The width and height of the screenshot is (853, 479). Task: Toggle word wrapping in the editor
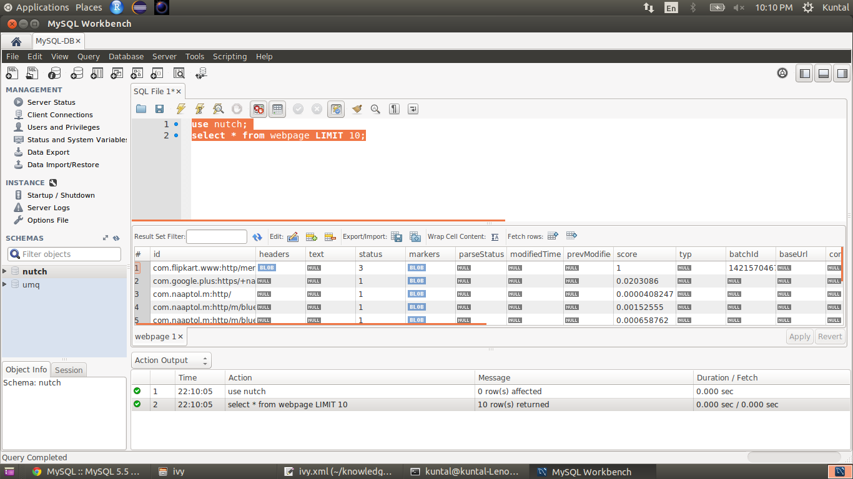pos(413,109)
